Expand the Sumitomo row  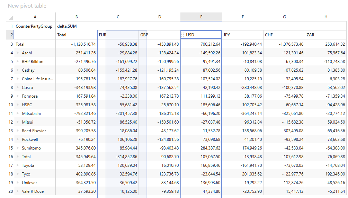(18, 148)
